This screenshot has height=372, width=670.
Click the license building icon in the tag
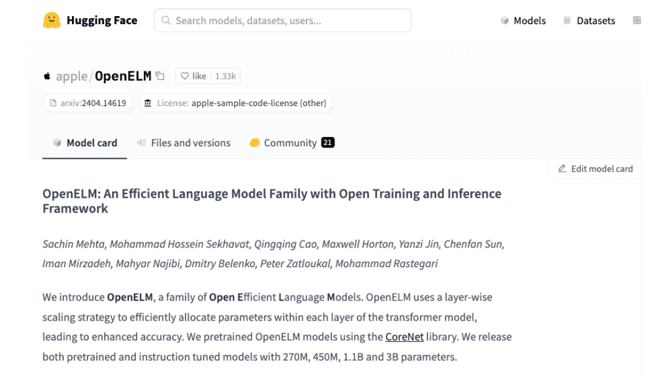[148, 104]
